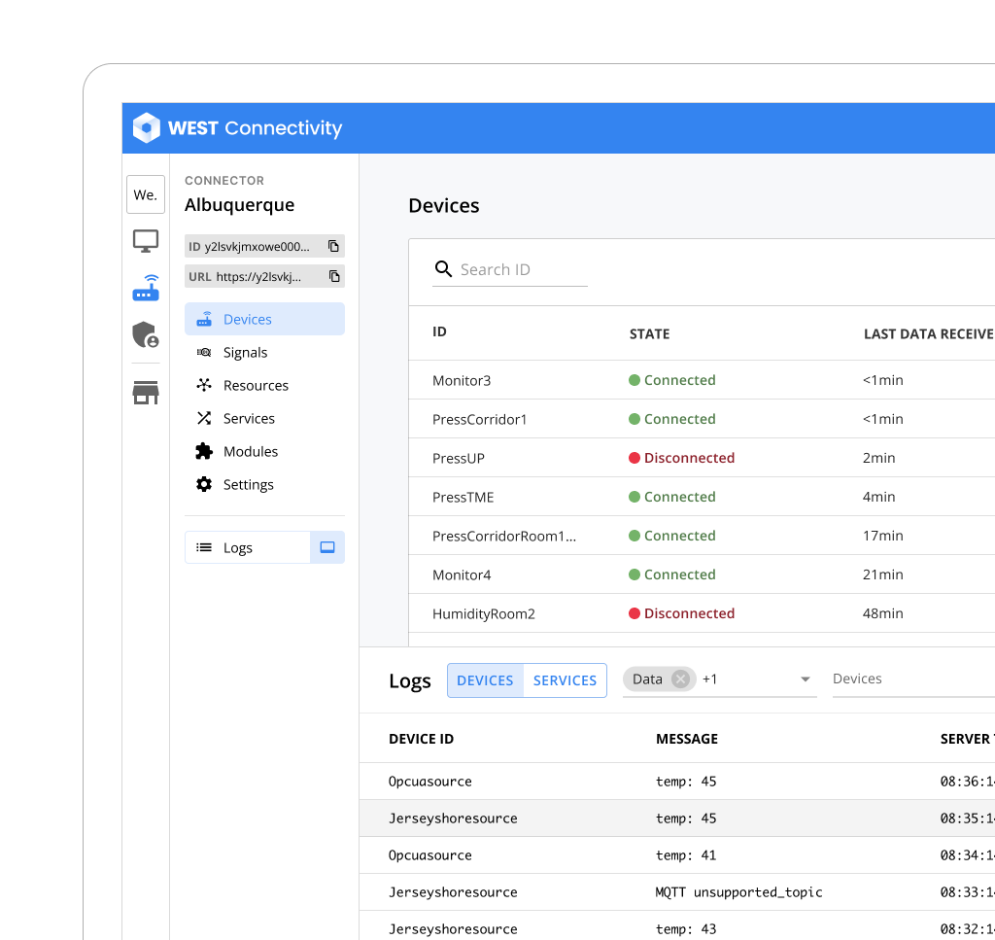The image size is (995, 940).
Task: Open Monitor3 device row
Action: coord(702,380)
